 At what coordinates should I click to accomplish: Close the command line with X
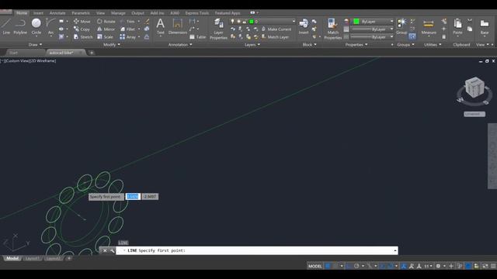[x=105, y=250]
